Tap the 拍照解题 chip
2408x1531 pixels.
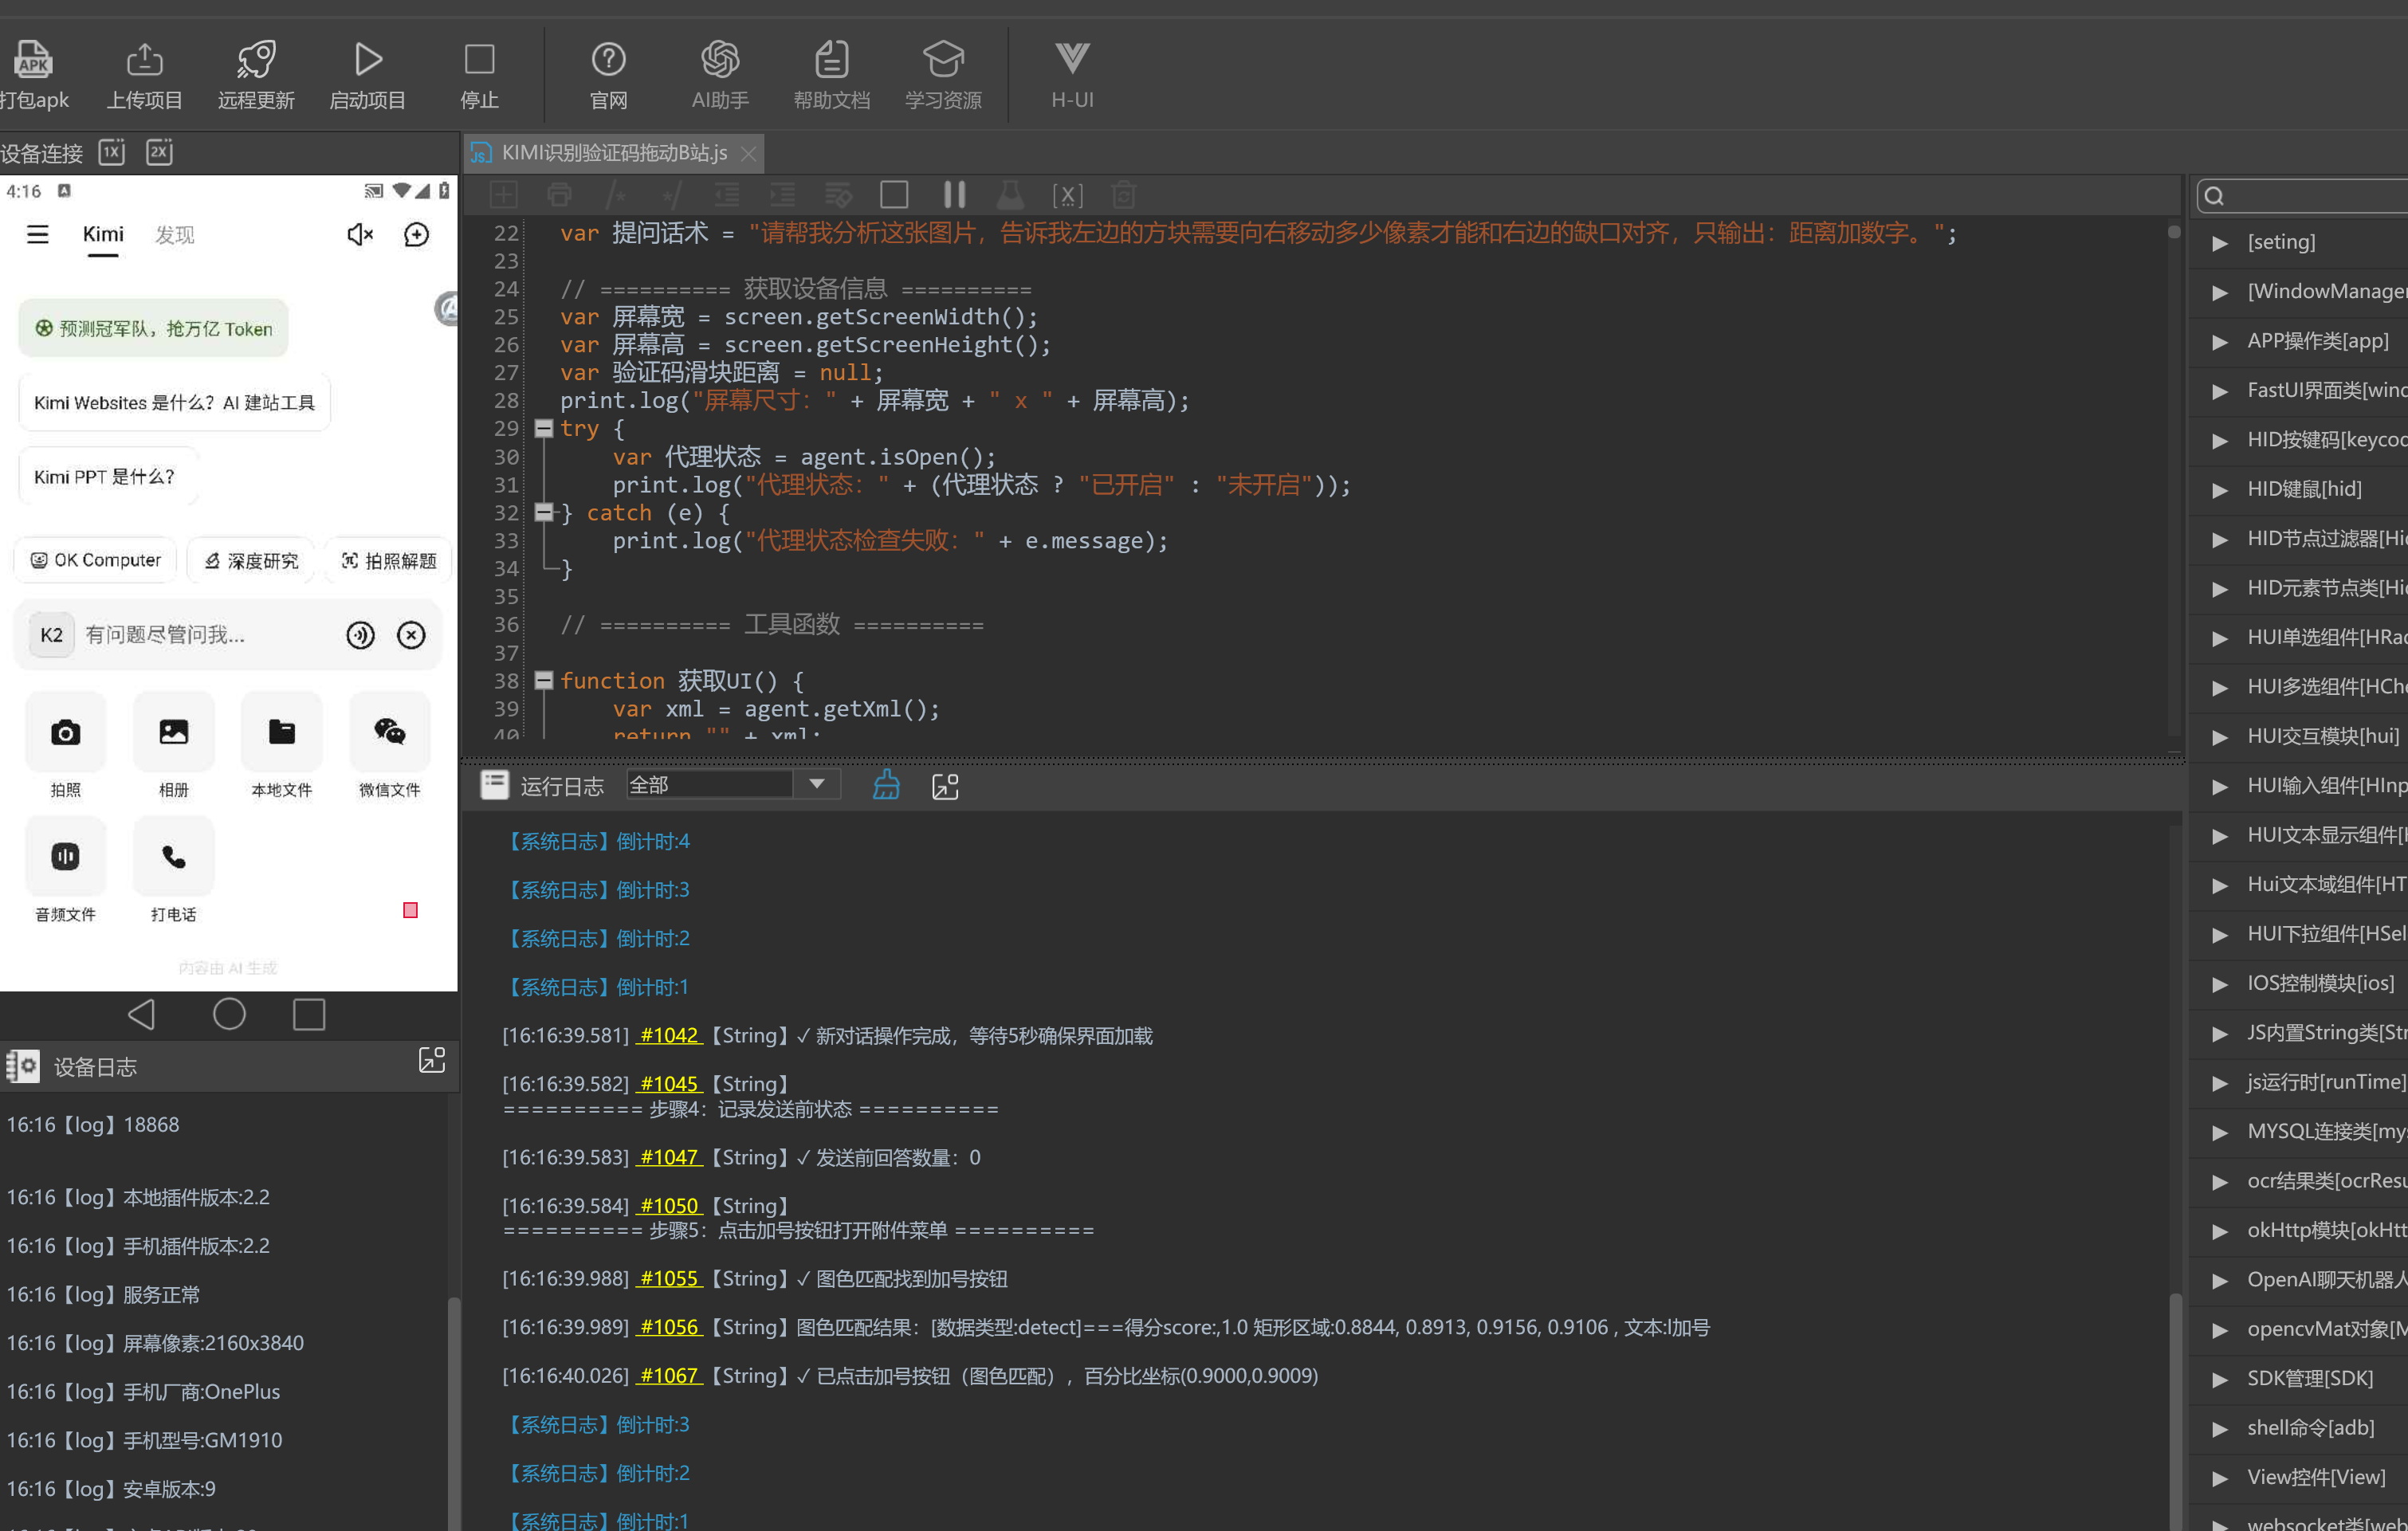coord(389,561)
